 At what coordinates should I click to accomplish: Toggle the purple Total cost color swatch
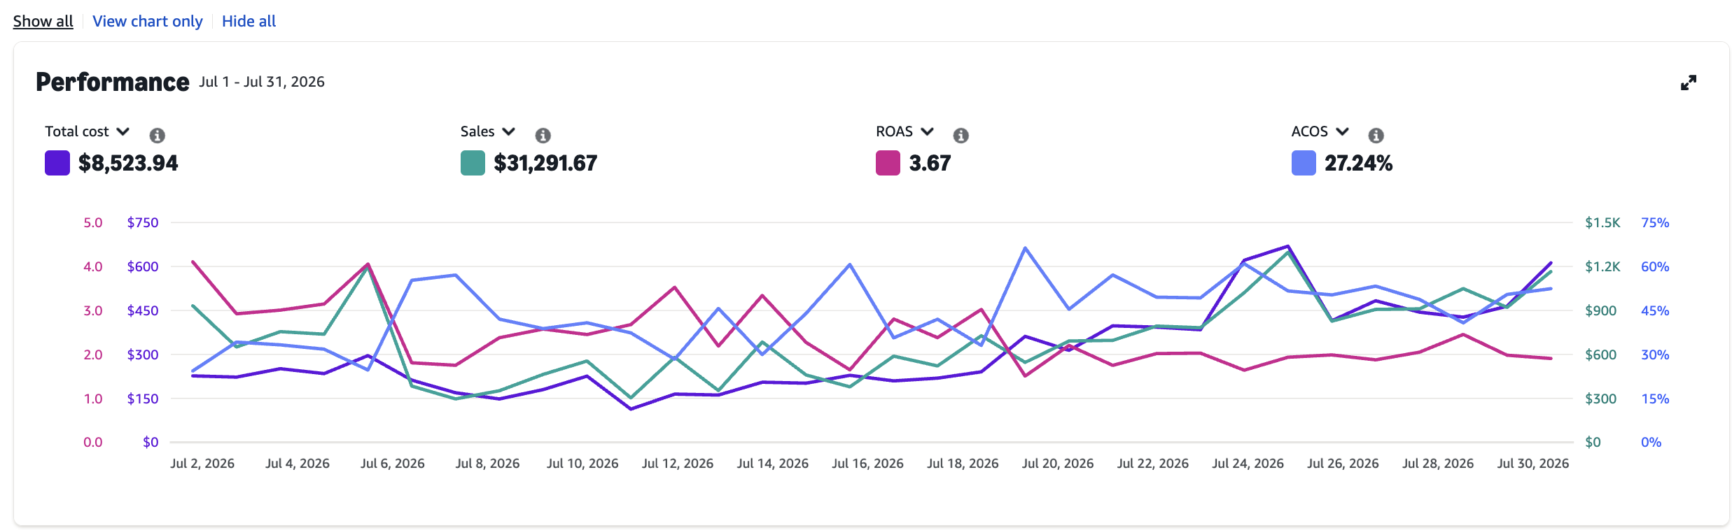click(57, 163)
